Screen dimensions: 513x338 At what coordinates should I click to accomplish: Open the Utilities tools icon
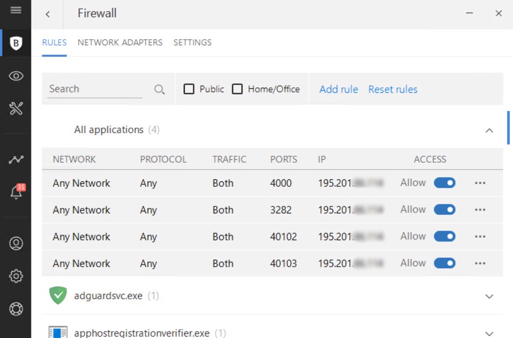coord(16,108)
